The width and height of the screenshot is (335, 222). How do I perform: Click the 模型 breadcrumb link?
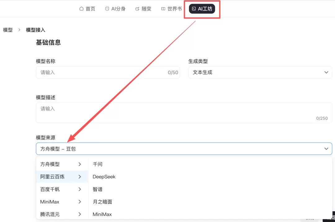tap(8, 30)
